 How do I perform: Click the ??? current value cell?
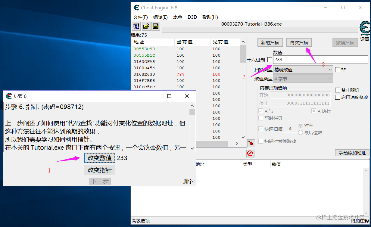click(181, 74)
